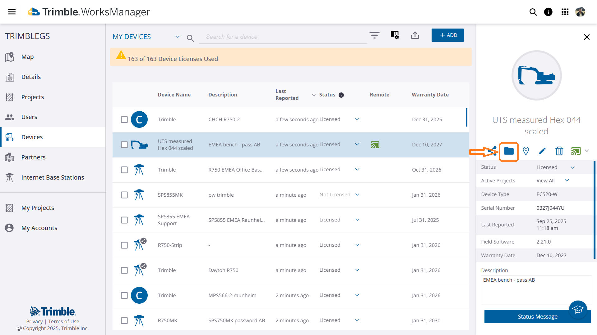Open the column settings icon
This screenshot has width=597, height=335.
point(395,35)
